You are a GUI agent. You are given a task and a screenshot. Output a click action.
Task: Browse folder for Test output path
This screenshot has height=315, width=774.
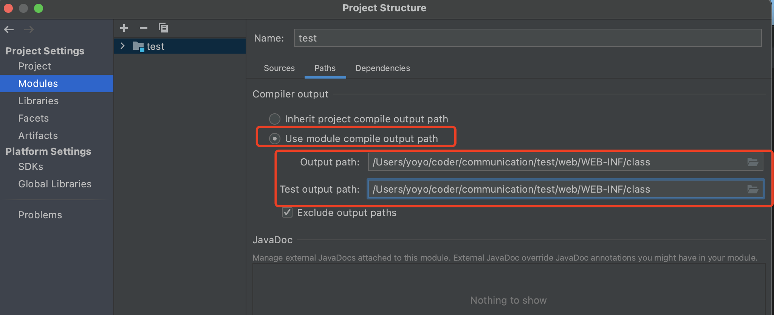point(752,189)
